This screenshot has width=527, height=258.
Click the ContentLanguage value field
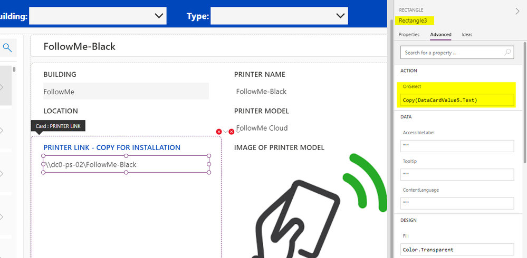[x=457, y=203]
